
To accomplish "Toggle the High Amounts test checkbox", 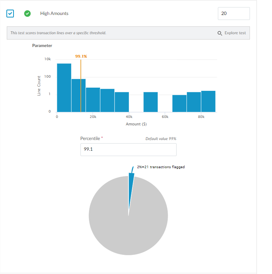I will pyautogui.click(x=10, y=14).
